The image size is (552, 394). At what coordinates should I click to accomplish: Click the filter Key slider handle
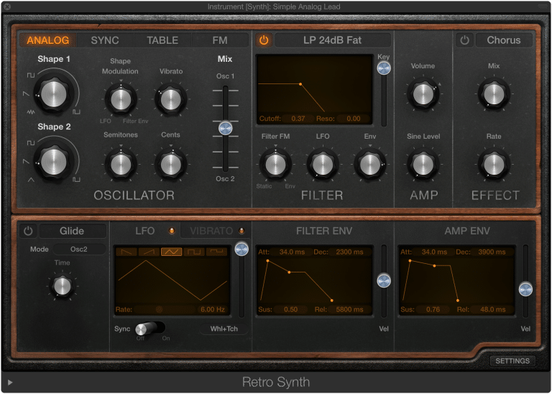pyautogui.click(x=384, y=68)
